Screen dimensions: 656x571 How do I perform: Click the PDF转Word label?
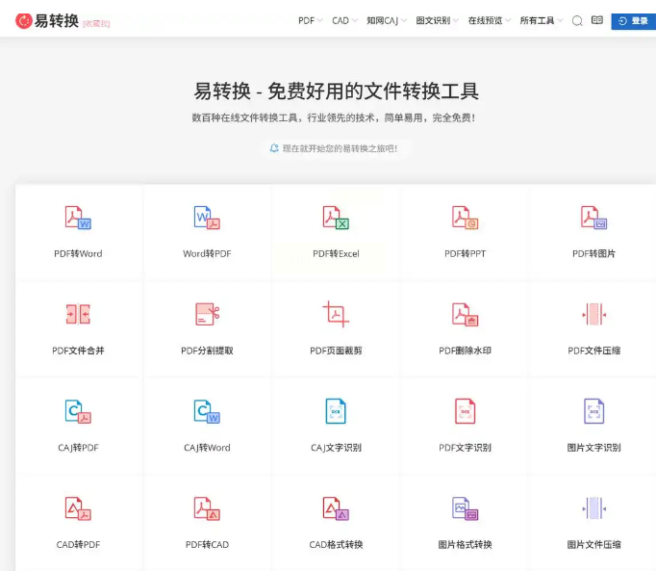(x=78, y=253)
